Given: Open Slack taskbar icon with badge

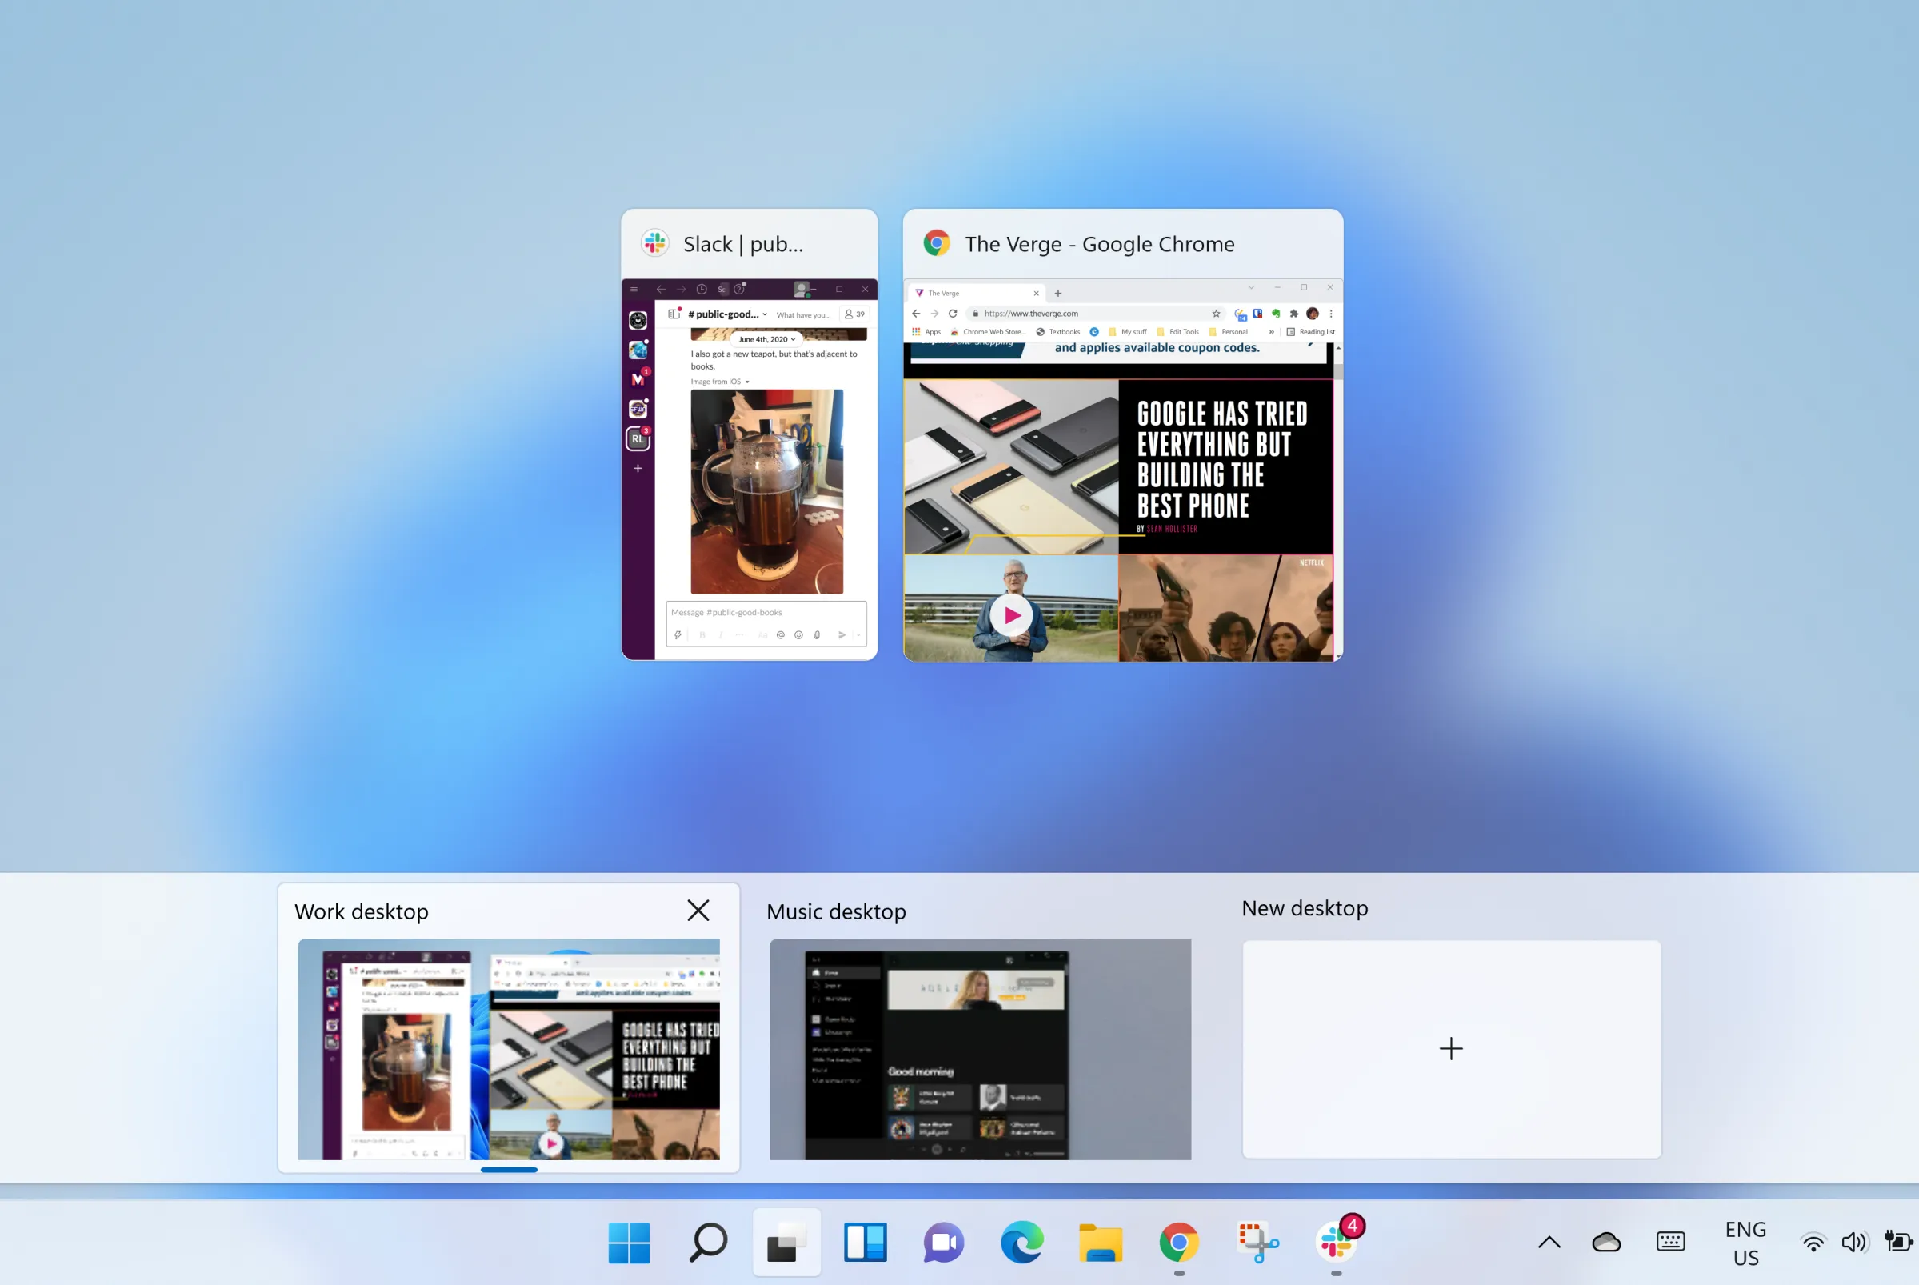Looking at the screenshot, I should click(x=1337, y=1241).
